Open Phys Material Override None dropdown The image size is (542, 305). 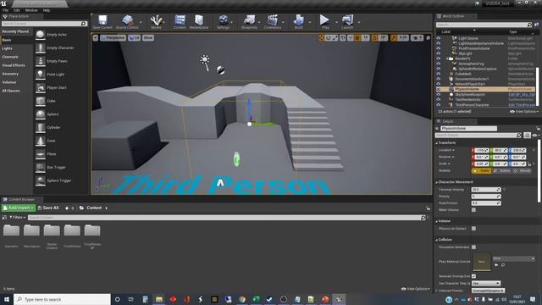tap(514, 258)
